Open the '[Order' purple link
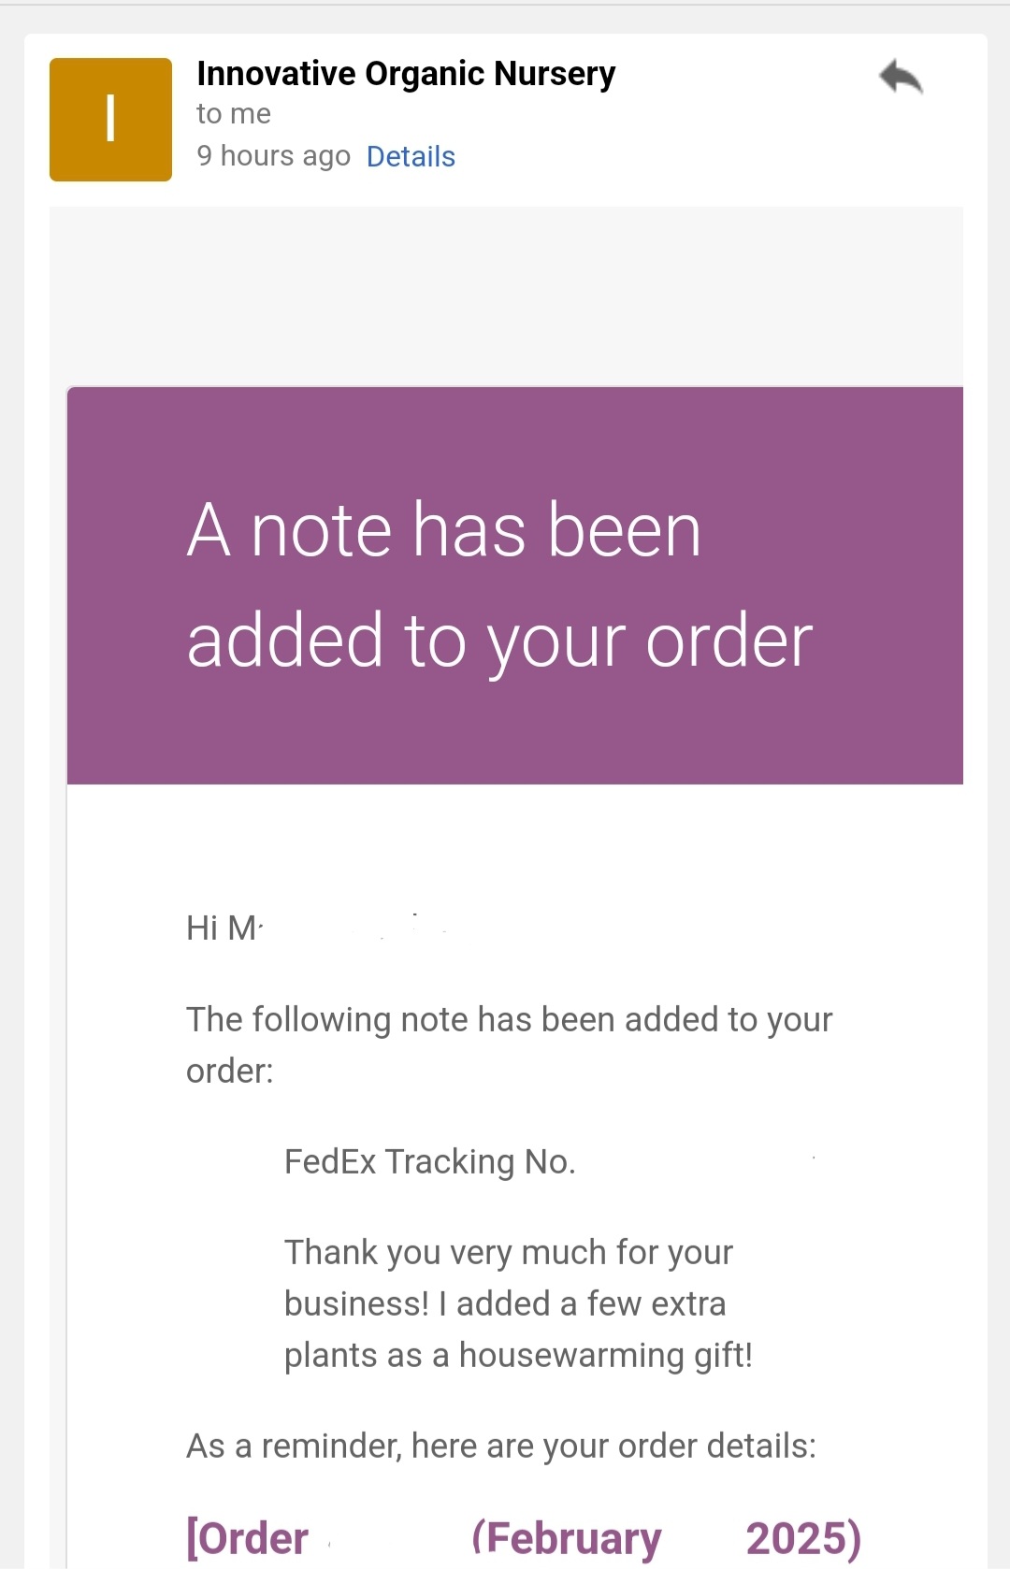 [248, 1538]
